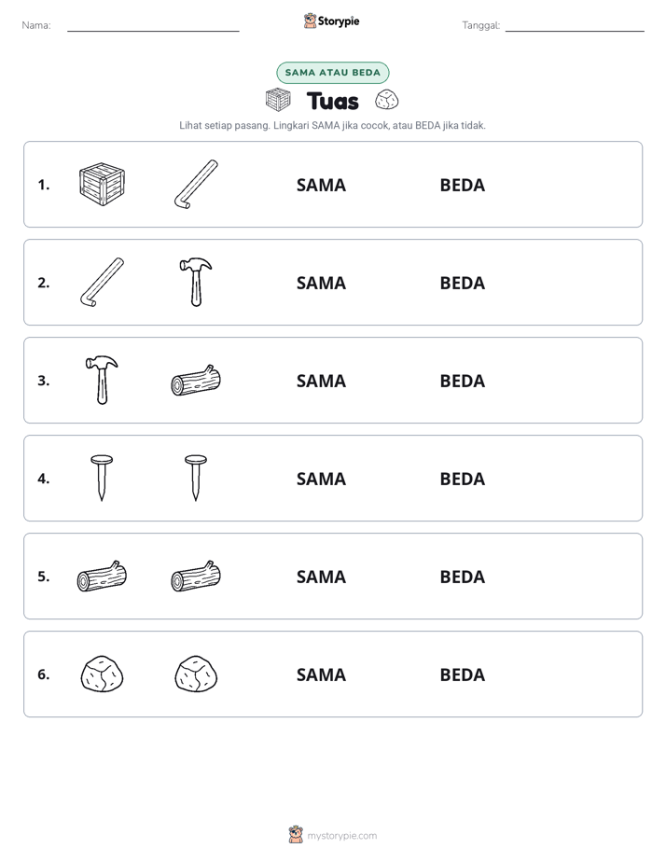Click the log picture in row 3
Image resolution: width=666 pixels, height=862 pixels.
(196, 380)
